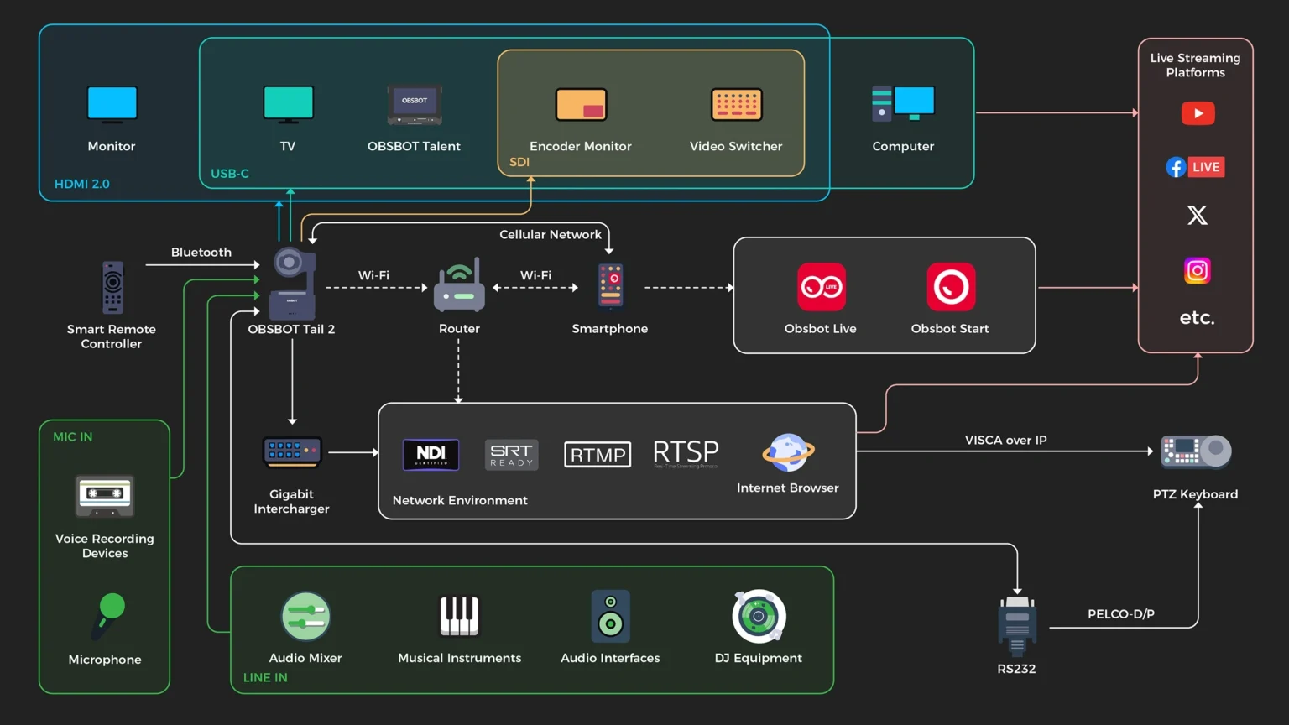Select the Encoder Monitor icon
This screenshot has height=725, width=1289.
pos(581,105)
